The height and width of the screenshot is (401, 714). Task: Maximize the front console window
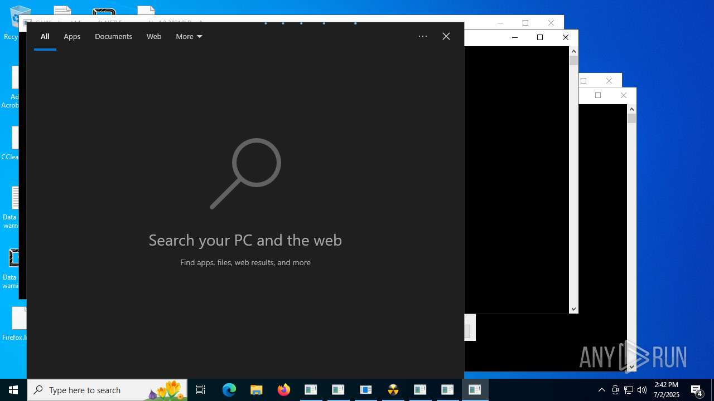tap(540, 37)
